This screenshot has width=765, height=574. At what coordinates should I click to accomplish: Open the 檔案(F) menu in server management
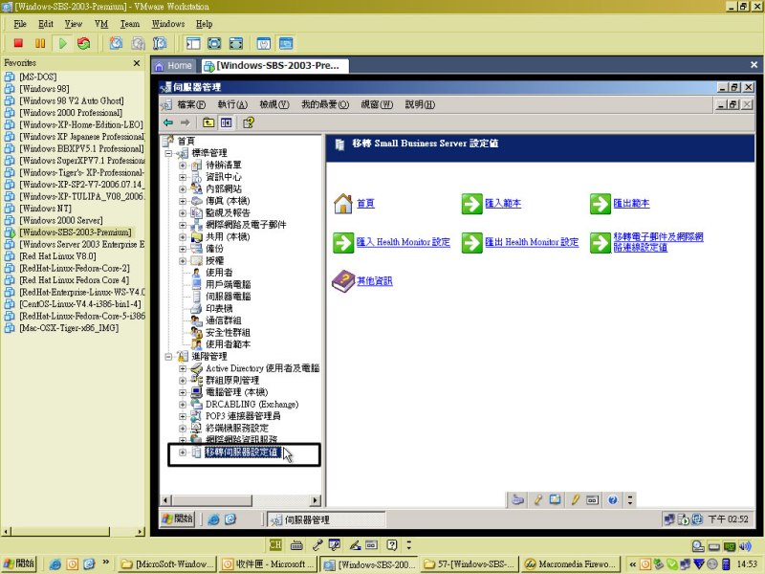(x=191, y=104)
